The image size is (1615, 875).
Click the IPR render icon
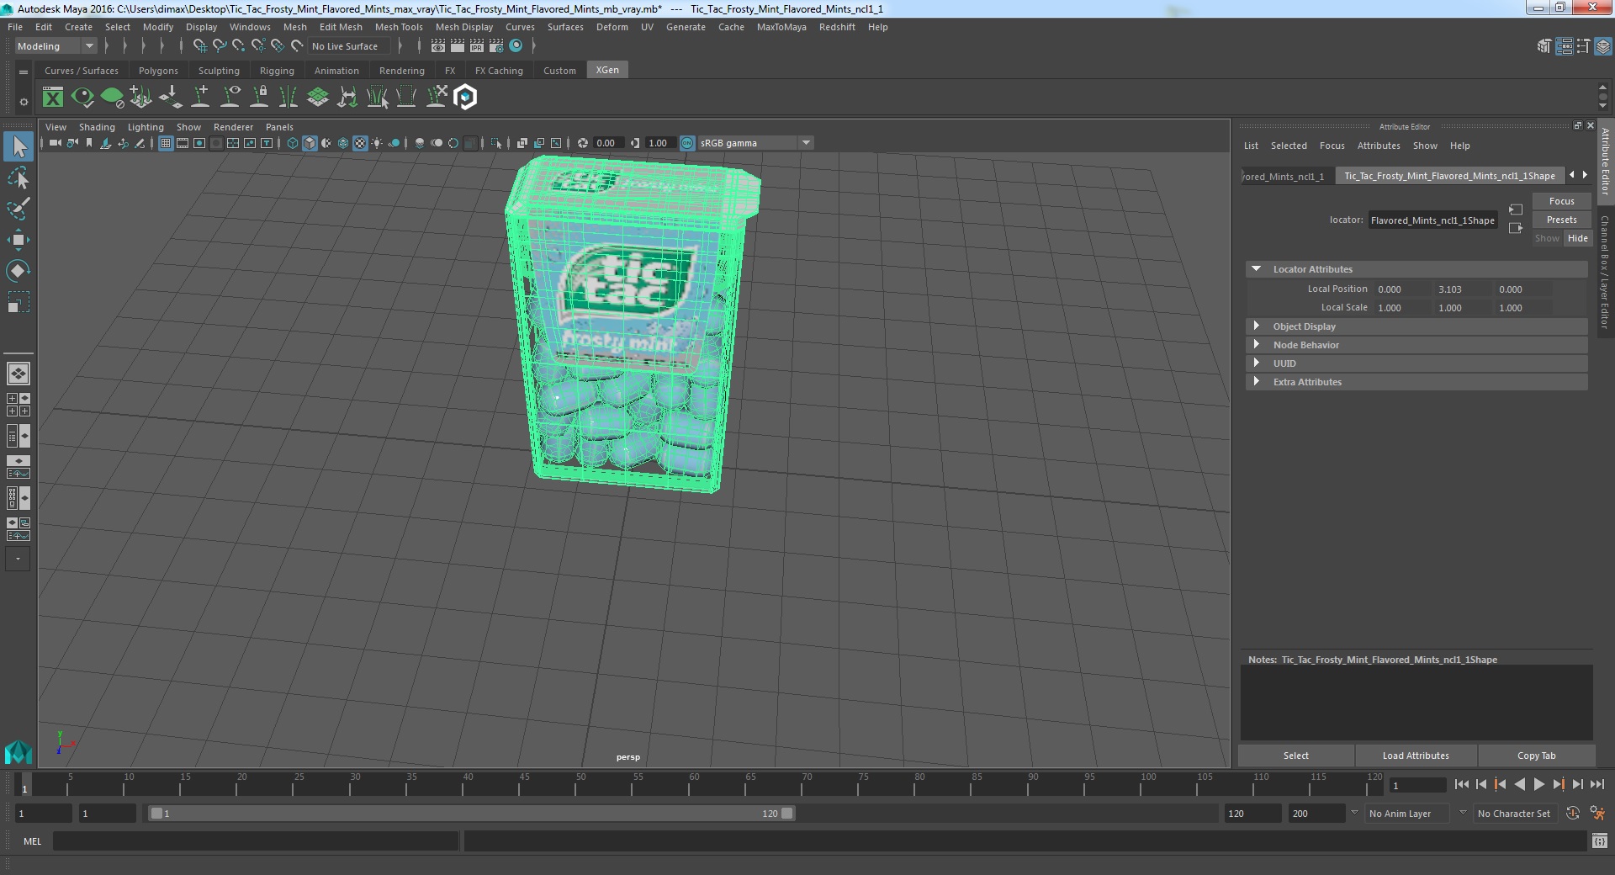[x=477, y=46]
